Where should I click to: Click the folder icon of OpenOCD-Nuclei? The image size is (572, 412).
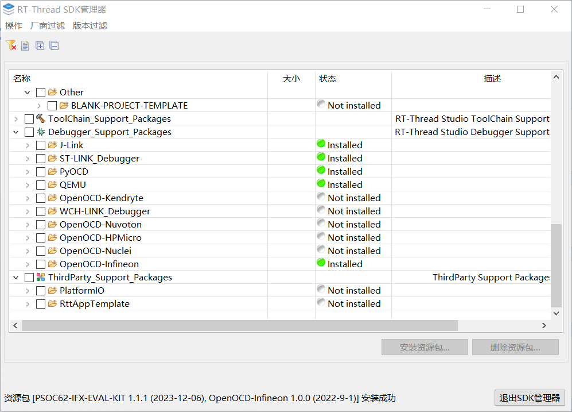[53, 251]
